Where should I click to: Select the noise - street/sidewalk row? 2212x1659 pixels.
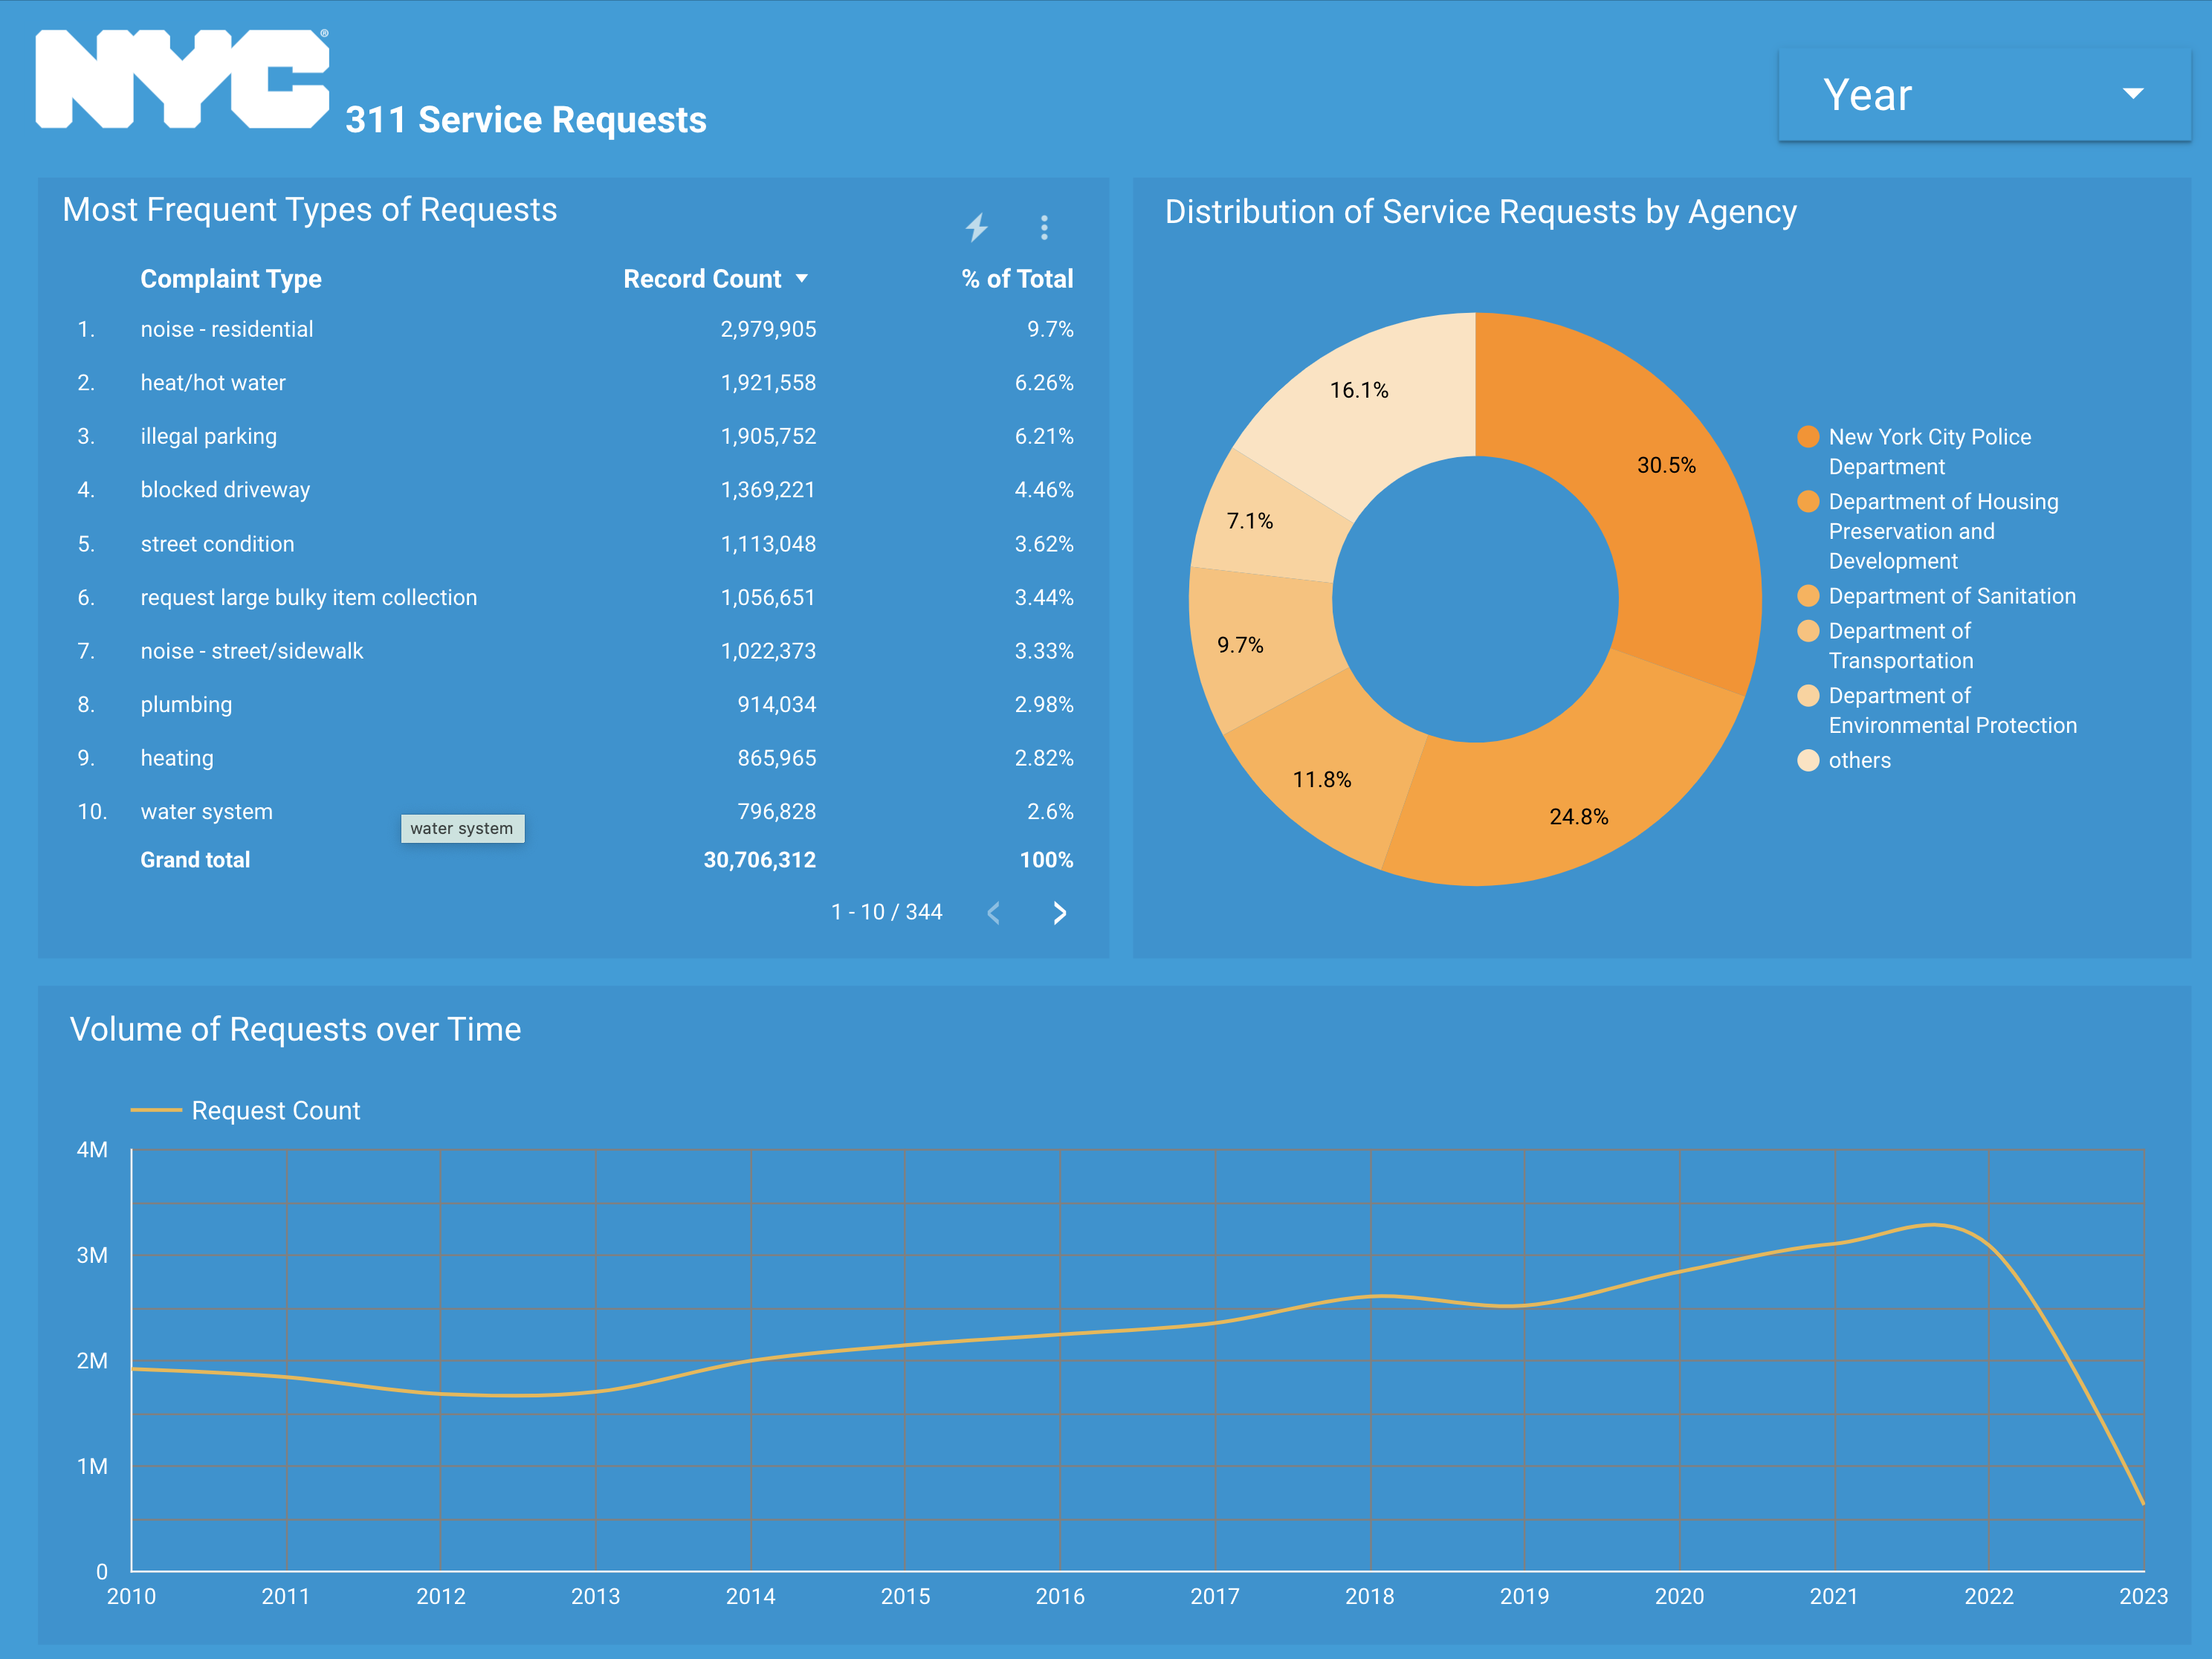point(575,651)
